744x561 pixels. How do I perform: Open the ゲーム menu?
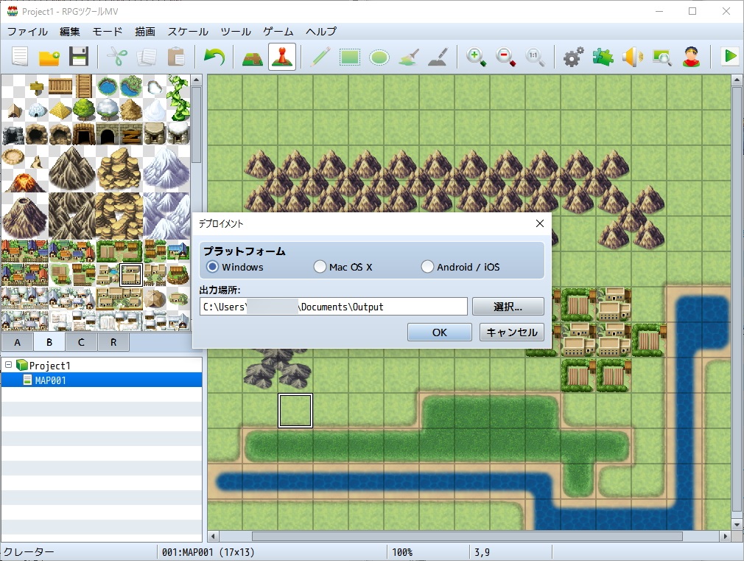click(278, 32)
